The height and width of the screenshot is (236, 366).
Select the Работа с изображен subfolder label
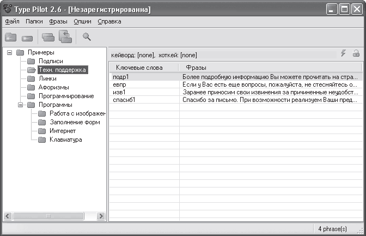point(77,113)
